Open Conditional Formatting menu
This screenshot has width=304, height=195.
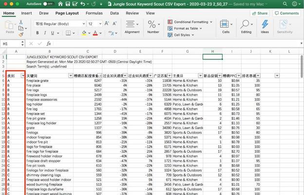(190, 22)
